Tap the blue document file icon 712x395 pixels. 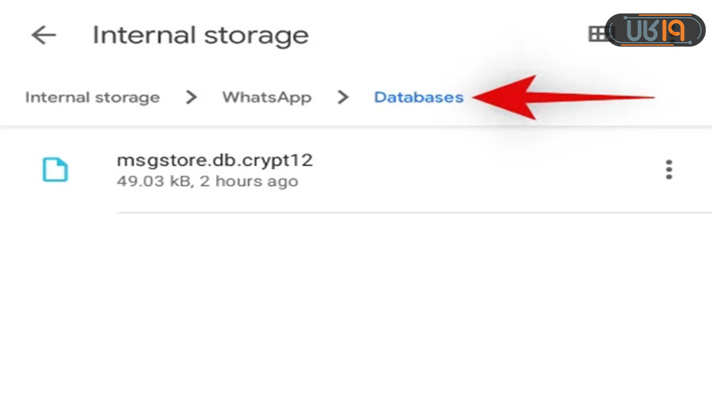click(x=55, y=169)
